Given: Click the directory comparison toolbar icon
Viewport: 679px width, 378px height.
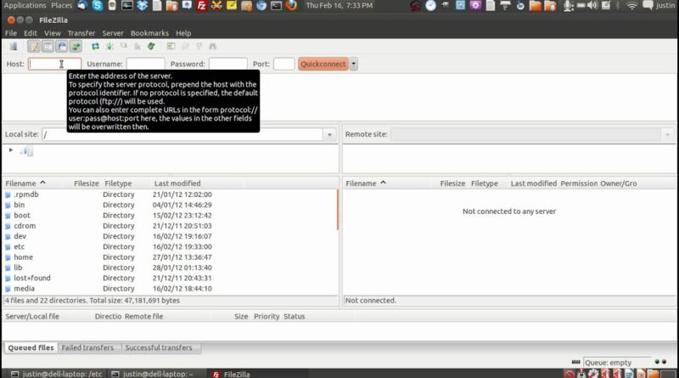Looking at the screenshot, I should click(x=185, y=47).
